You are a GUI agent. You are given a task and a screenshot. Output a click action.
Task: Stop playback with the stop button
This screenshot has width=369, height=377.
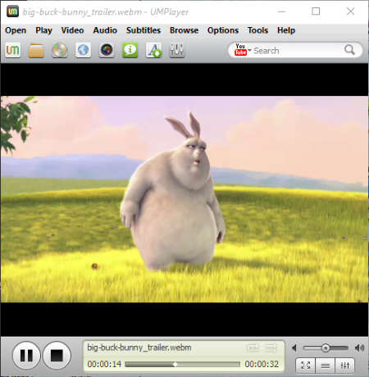point(57,356)
